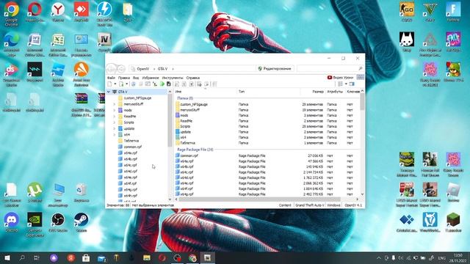Select x64c.rpf in the file list
The image size is (470, 264).
[187, 172]
